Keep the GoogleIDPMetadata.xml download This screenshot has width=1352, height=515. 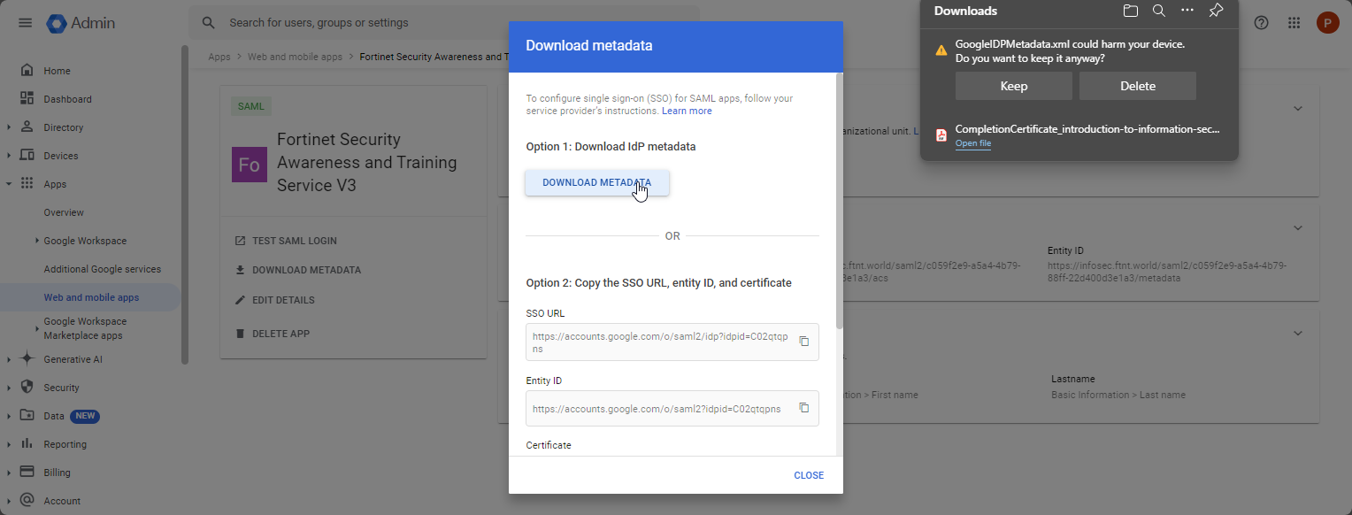pyautogui.click(x=1014, y=86)
